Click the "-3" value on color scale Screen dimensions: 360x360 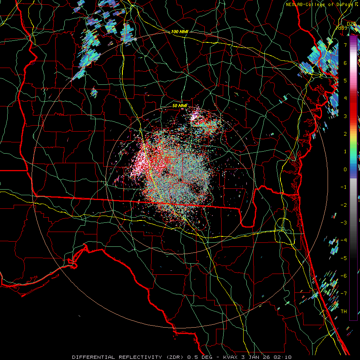click(344, 223)
